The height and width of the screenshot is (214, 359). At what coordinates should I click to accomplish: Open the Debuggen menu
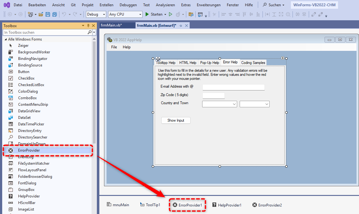pos(128,5)
